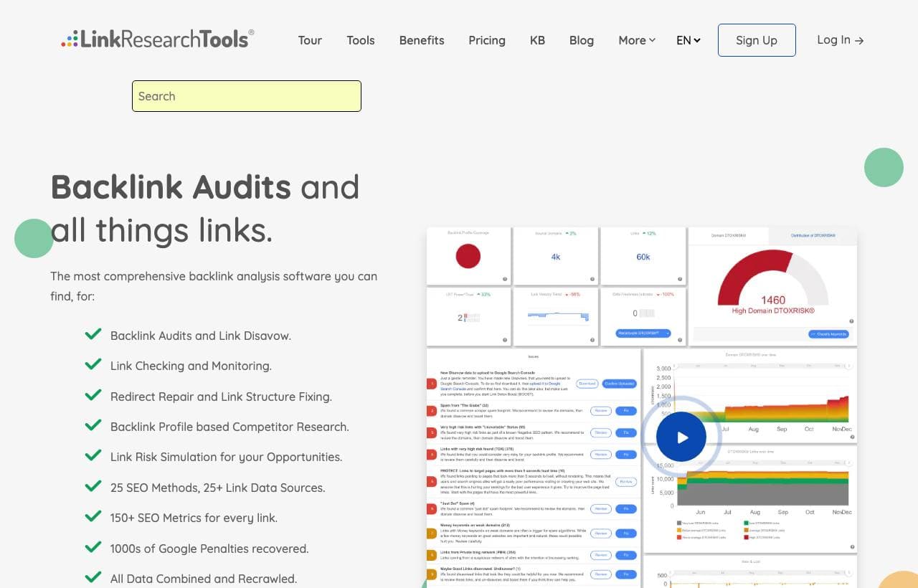Visit the Blog
The width and height of the screenshot is (918, 588).
point(582,40)
